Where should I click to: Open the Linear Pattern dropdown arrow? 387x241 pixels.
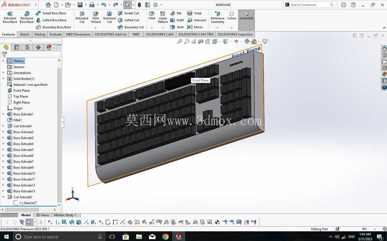[163, 27]
